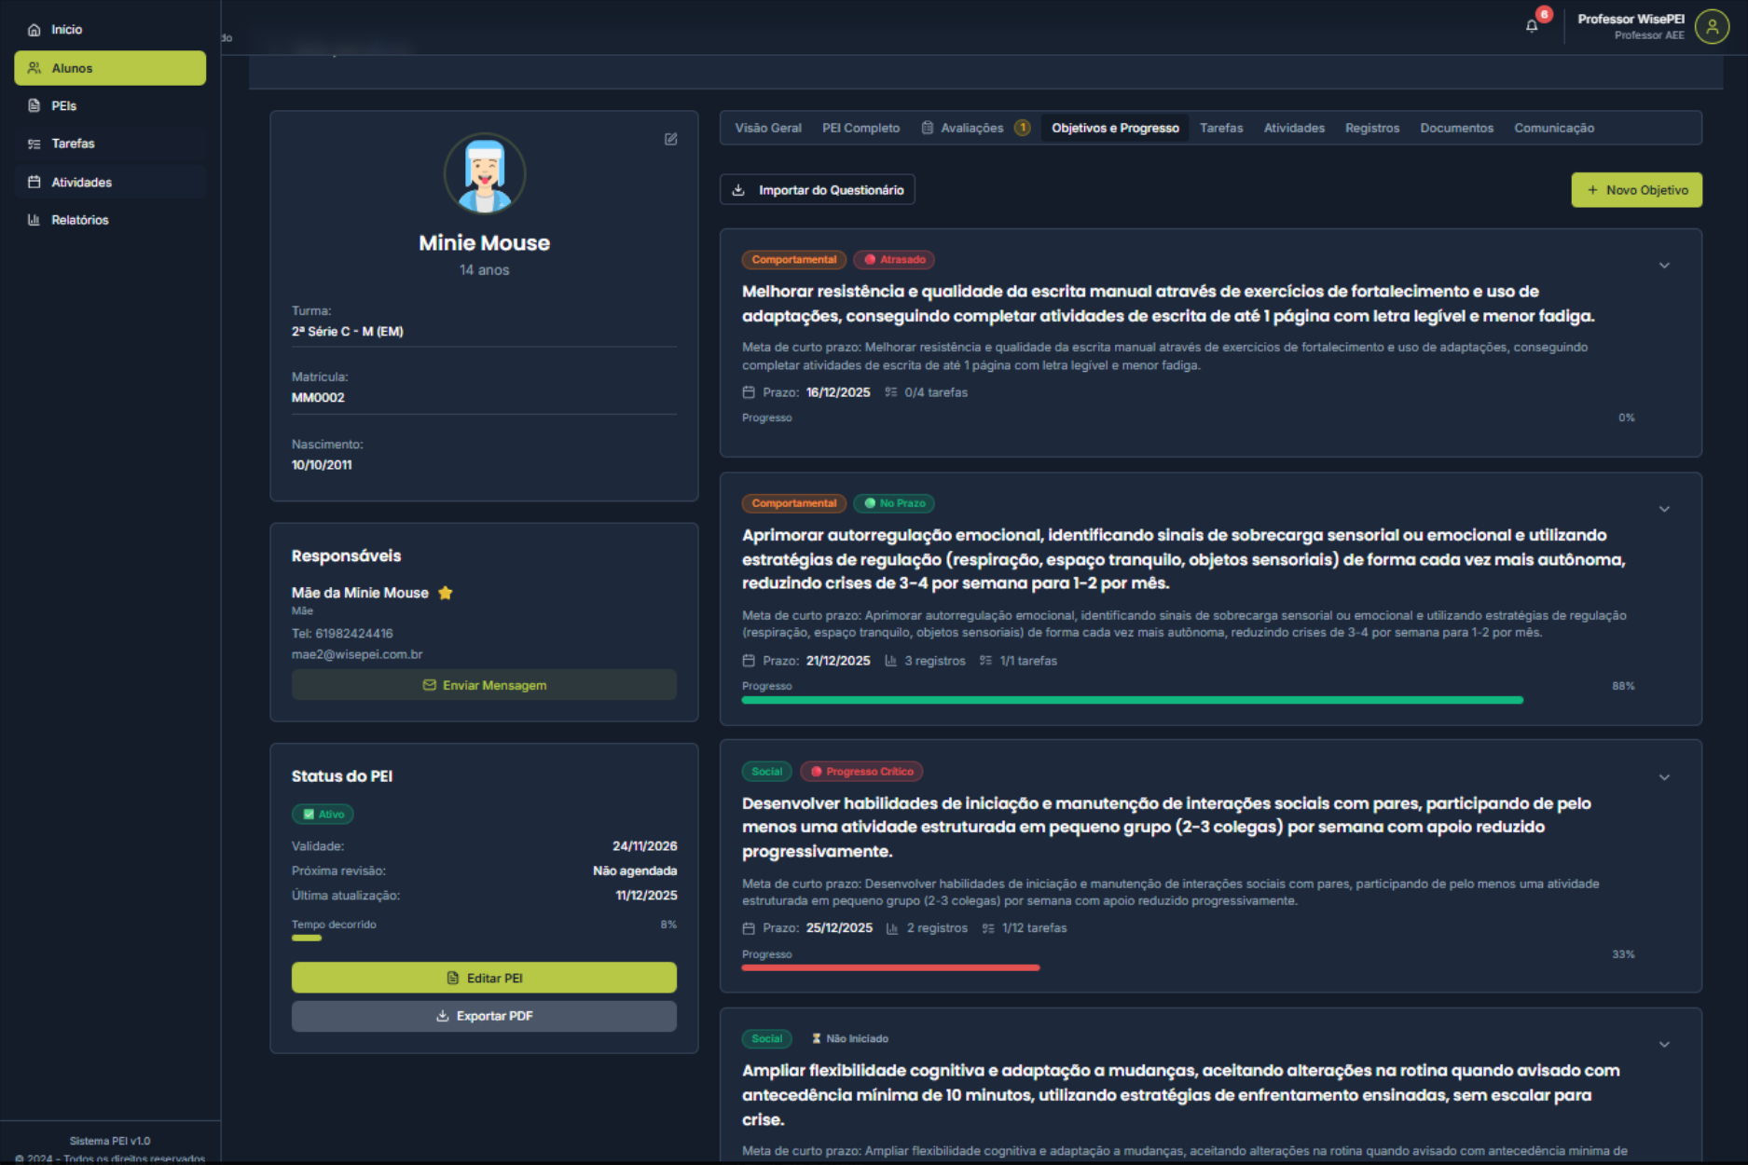Viewport: 1748px width, 1165px height.
Task: Click the edit pencil icon on student card
Action: pos(670,139)
